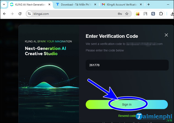Click the Resend code link
Screen dimensions: 174x123
[127, 116]
